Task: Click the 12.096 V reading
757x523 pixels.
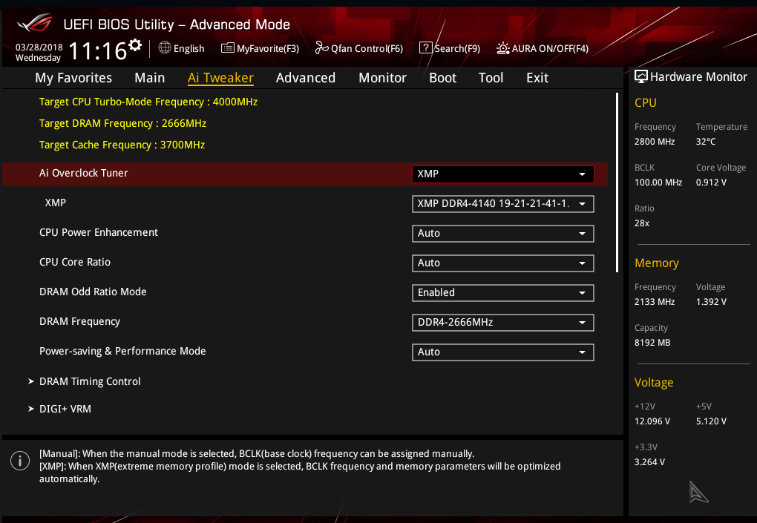Action: point(652,421)
